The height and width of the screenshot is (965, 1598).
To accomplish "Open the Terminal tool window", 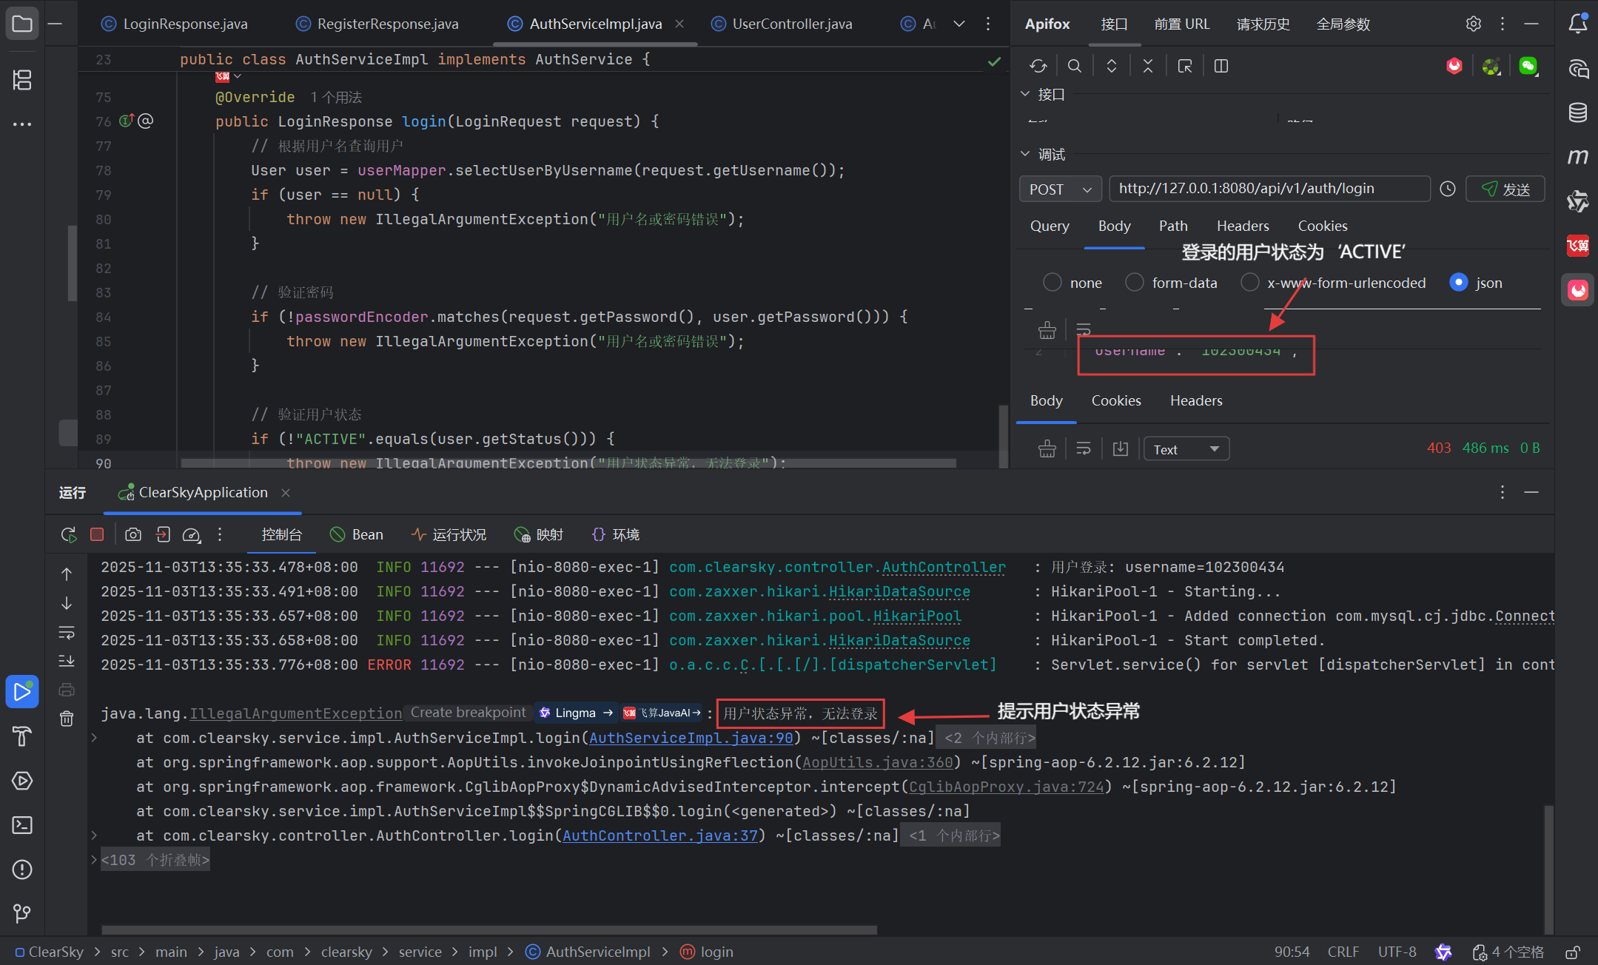I will click(22, 825).
